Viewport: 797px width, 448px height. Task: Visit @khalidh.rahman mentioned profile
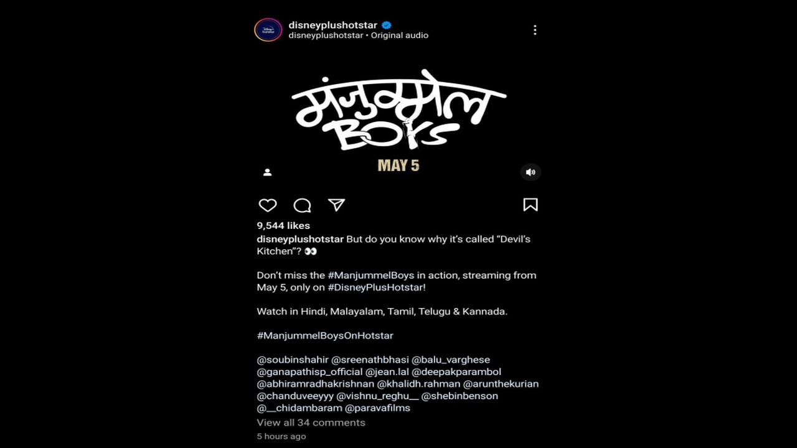pyautogui.click(x=418, y=384)
